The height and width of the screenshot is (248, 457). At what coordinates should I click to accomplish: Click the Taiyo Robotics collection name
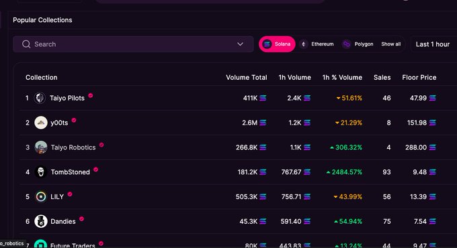73,147
